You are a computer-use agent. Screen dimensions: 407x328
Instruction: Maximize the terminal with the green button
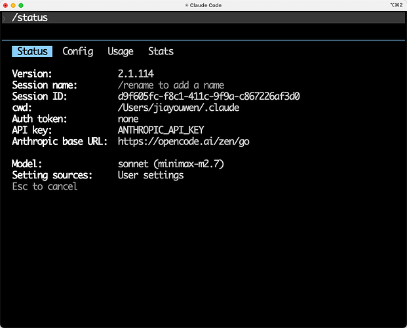click(21, 5)
